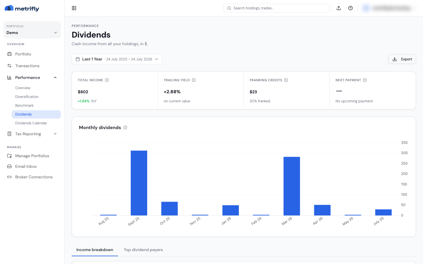Viewport: 423px width, 264px height.
Task: Open Broker Connections
Action: point(32,177)
